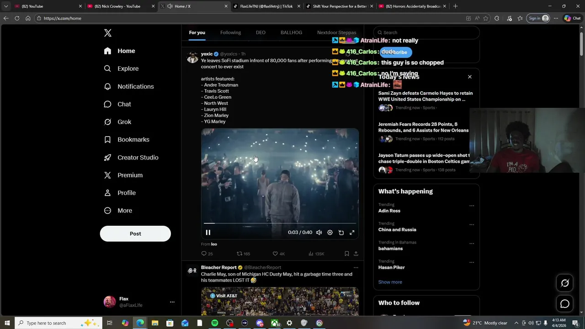This screenshot has width=585, height=329.
Task: Switch to the DEO tab
Action: 261,32
